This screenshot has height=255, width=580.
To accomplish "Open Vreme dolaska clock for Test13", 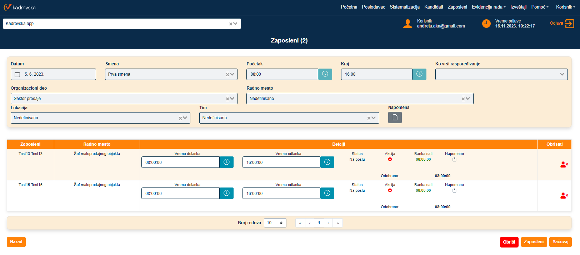I will (x=226, y=162).
